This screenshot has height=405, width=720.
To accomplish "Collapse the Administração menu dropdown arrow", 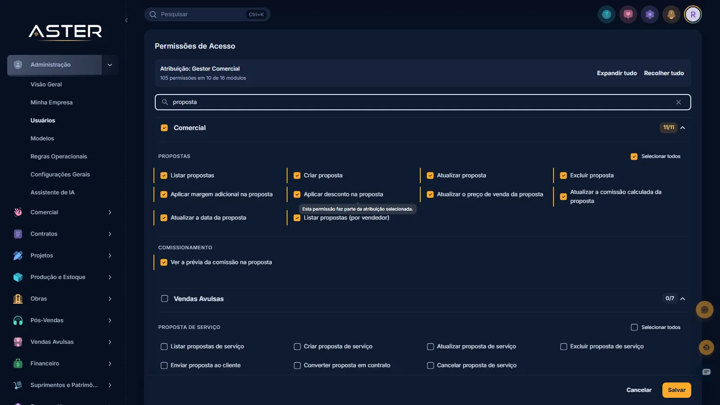I will pyautogui.click(x=110, y=65).
